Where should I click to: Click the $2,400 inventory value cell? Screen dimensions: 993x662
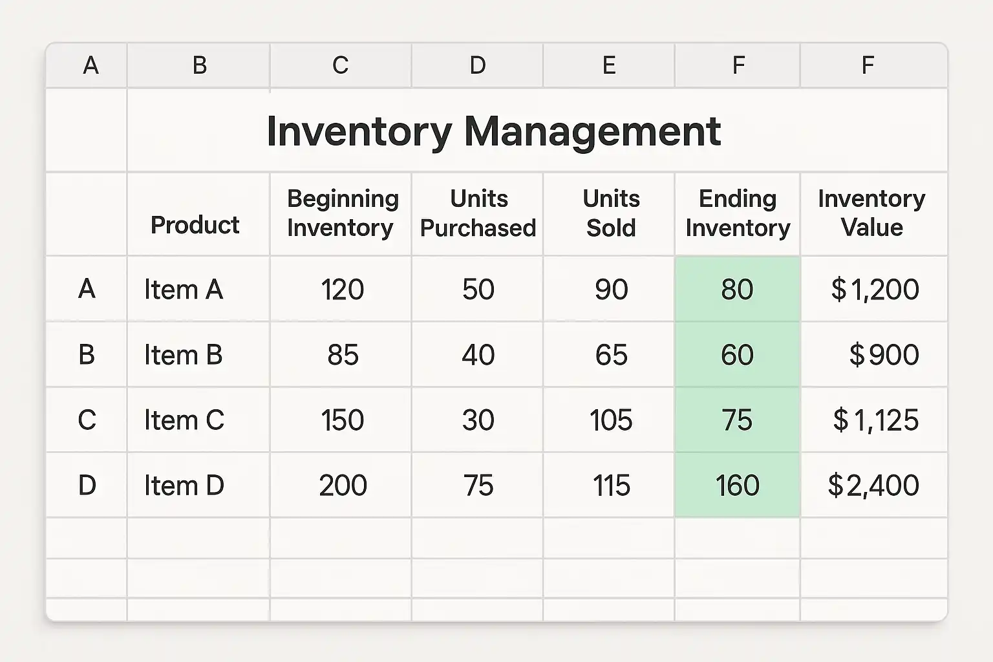[x=873, y=486]
